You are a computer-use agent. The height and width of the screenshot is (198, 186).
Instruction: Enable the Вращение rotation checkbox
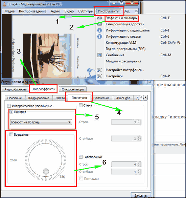click(11, 134)
